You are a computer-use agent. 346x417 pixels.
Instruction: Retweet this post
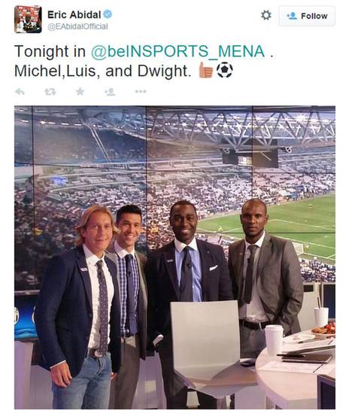[50, 92]
